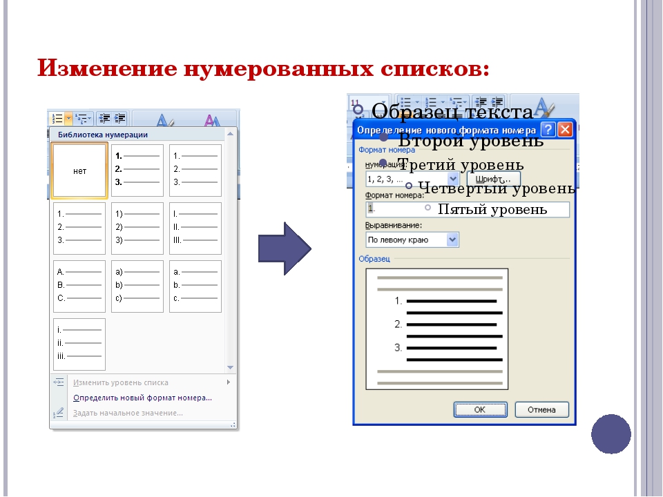Click the dialog title 'Определение нового формата номера'
The width and height of the screenshot is (663, 497).
click(x=447, y=130)
